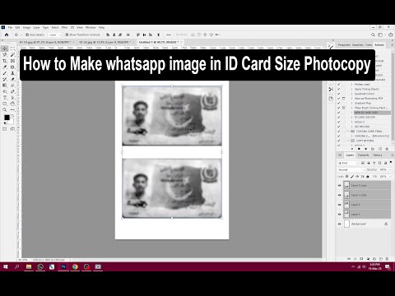Open the Image menu

(x=26, y=27)
